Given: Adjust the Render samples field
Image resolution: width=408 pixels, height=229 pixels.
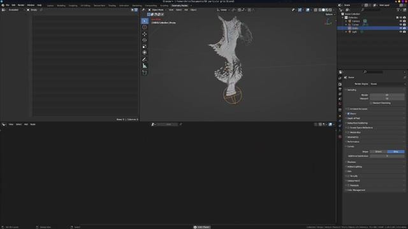Looking at the screenshot, I should tap(387, 95).
